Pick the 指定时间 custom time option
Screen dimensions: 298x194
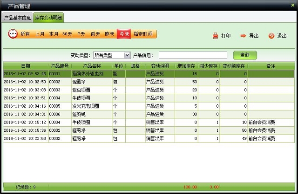coord(143,34)
